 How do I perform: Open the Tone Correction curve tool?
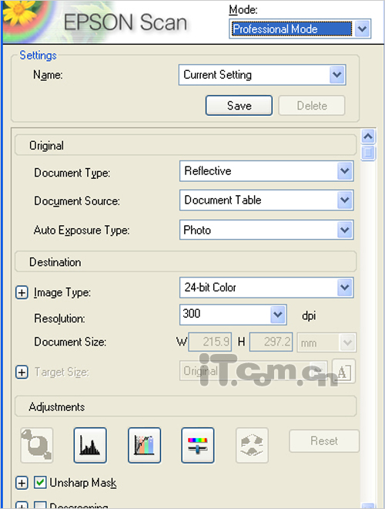click(x=144, y=445)
